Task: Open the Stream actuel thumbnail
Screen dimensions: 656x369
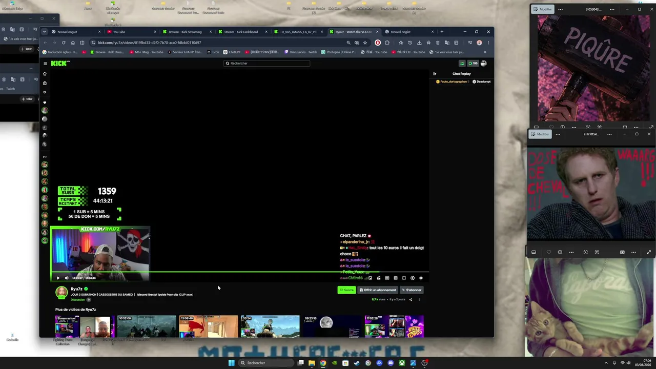Action: point(85,326)
